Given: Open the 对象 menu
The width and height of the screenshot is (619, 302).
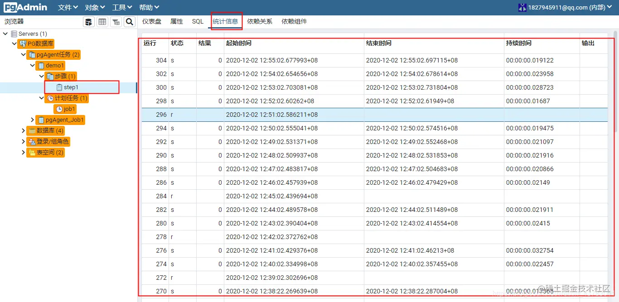Looking at the screenshot, I should click(95, 7).
